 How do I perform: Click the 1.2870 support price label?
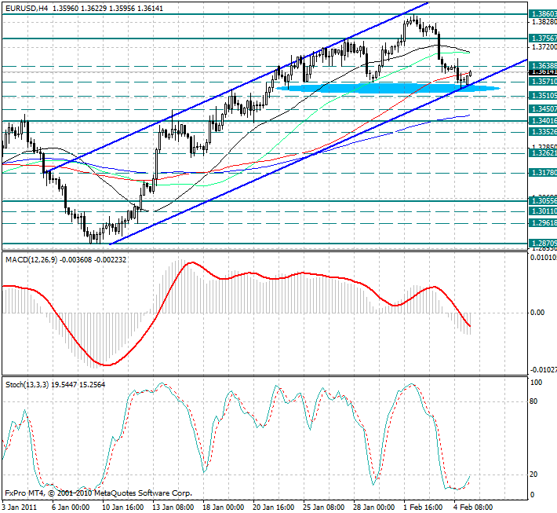pos(543,244)
